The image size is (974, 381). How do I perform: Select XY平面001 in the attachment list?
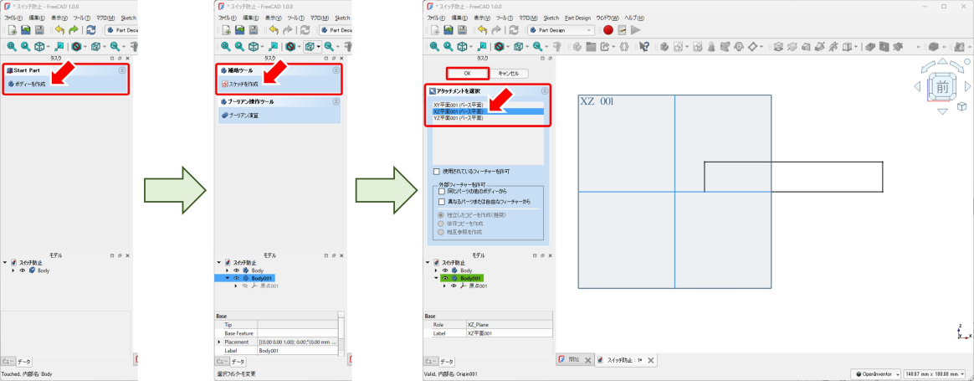[458, 105]
